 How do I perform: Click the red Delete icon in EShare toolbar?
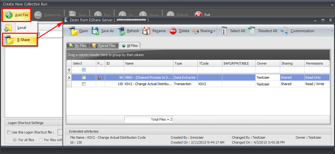[x=173, y=31]
